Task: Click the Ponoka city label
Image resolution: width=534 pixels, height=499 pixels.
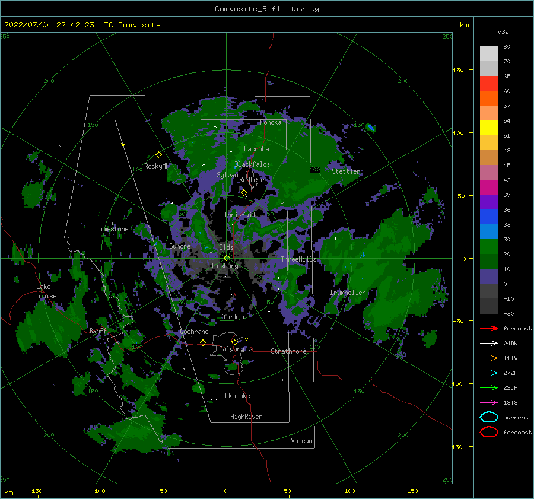Action: coord(271,122)
